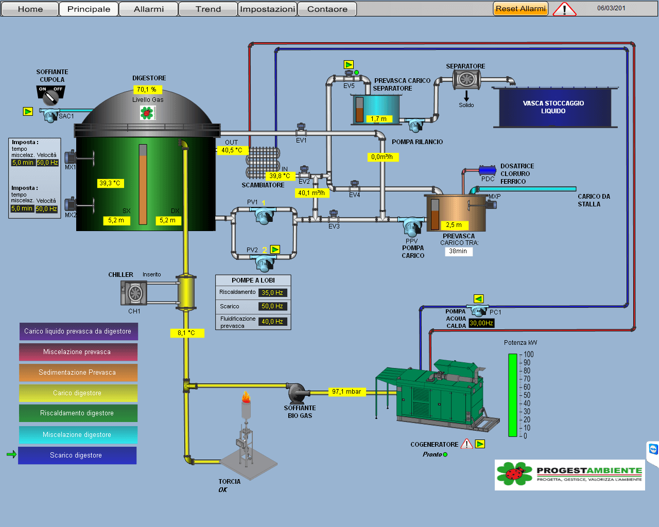
Task: Edit the 38min PREVASCA CARICO TRA field
Action: [x=458, y=251]
